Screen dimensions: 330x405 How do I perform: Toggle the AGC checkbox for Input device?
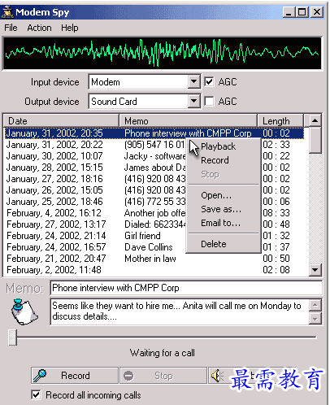point(209,81)
